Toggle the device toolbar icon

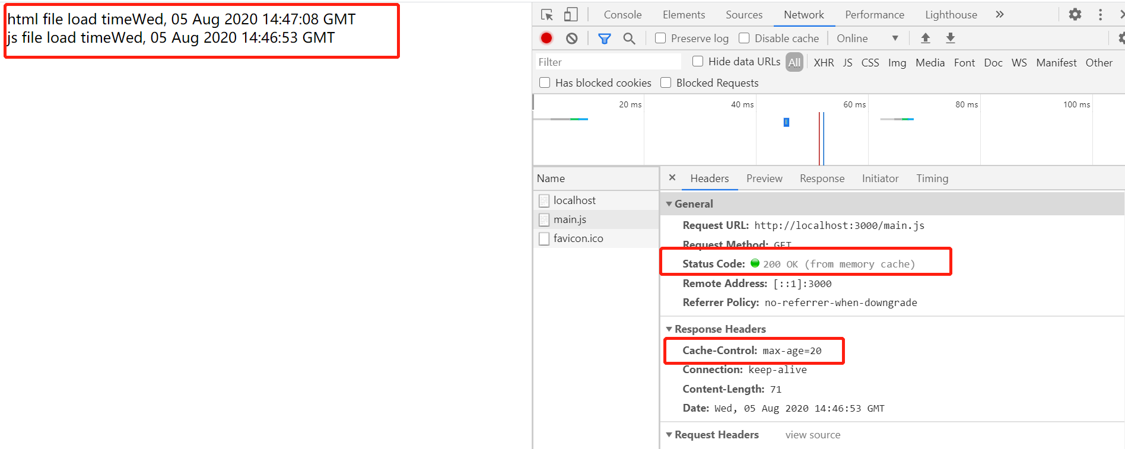(x=571, y=15)
